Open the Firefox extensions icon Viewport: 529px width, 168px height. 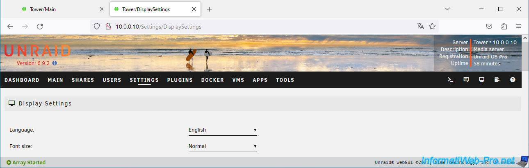point(504,26)
